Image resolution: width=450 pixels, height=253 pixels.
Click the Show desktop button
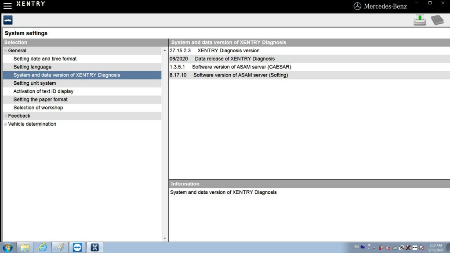click(448, 247)
